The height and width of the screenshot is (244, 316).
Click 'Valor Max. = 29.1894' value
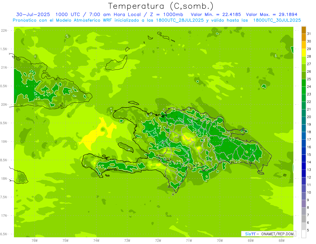coord(271,14)
